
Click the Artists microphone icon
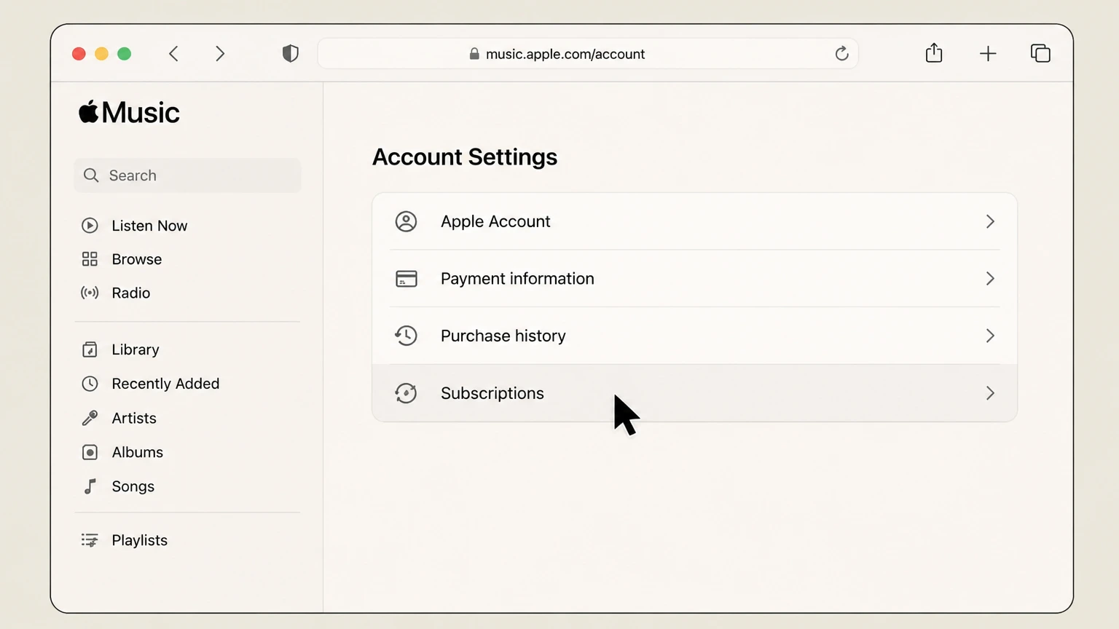(x=90, y=418)
